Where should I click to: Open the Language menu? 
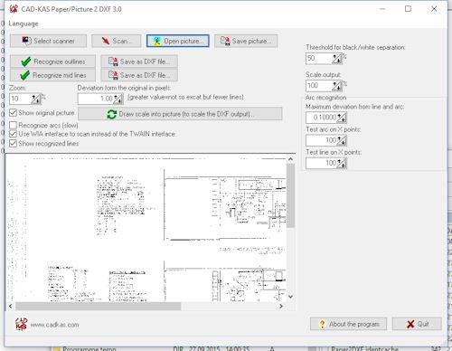click(24, 24)
